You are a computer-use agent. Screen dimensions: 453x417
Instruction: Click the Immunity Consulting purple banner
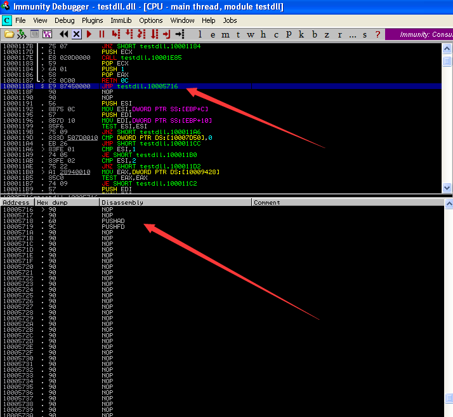(x=419, y=34)
